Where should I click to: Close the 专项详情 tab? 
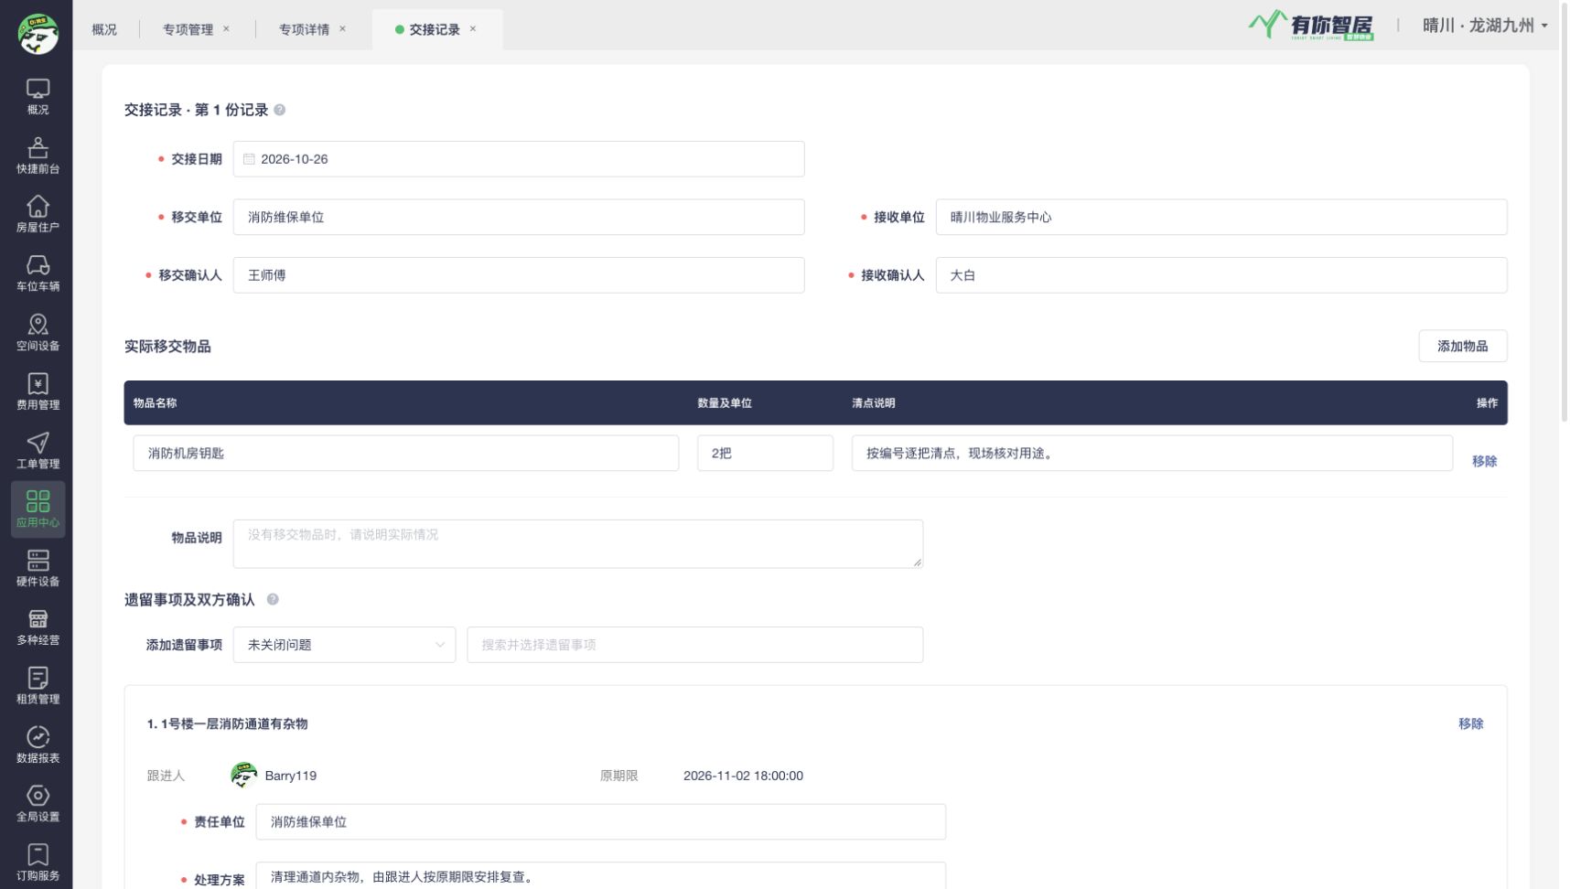pos(342,28)
